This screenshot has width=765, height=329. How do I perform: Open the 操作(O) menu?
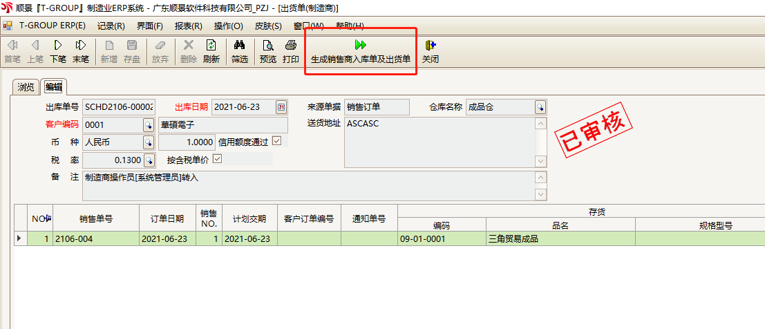(x=229, y=26)
